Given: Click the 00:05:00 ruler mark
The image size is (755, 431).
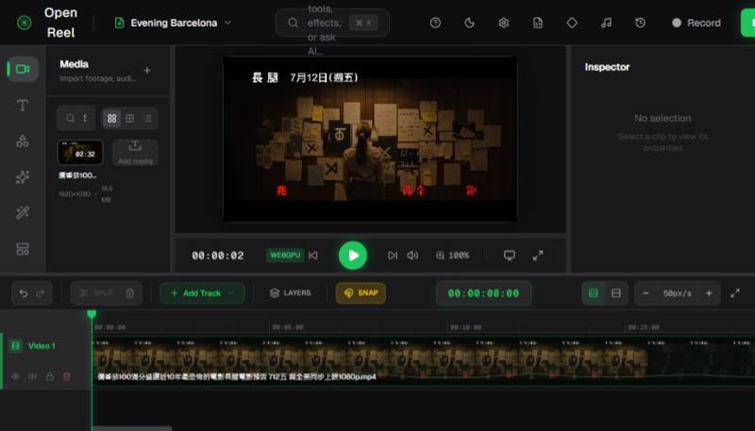Looking at the screenshot, I should [288, 327].
